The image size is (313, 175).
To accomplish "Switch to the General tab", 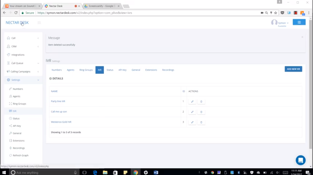I will coord(136,70).
